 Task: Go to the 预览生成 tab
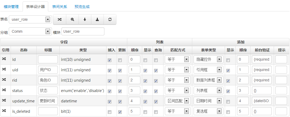click(82, 7)
